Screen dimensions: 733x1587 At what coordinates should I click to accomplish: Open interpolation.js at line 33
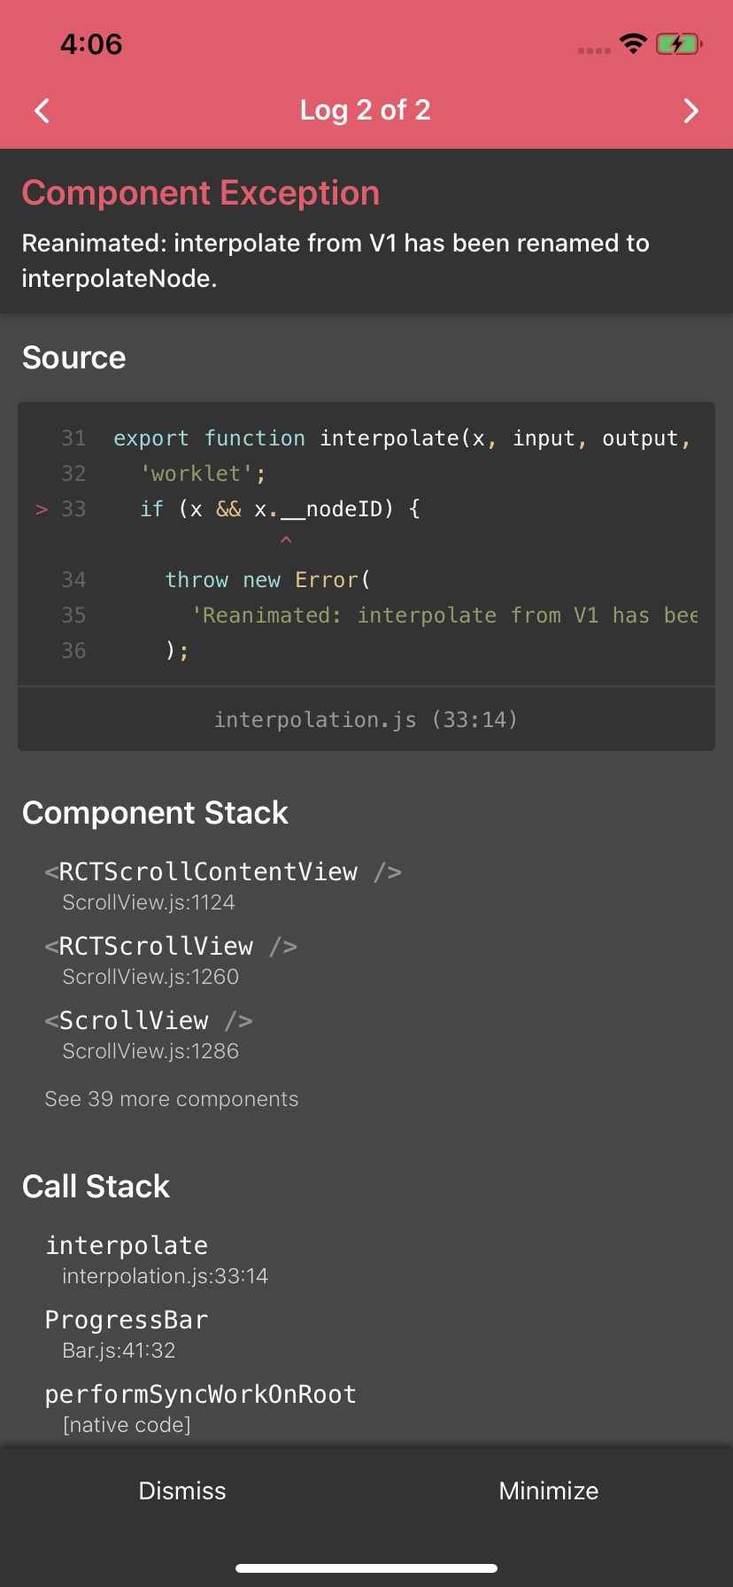(x=366, y=719)
